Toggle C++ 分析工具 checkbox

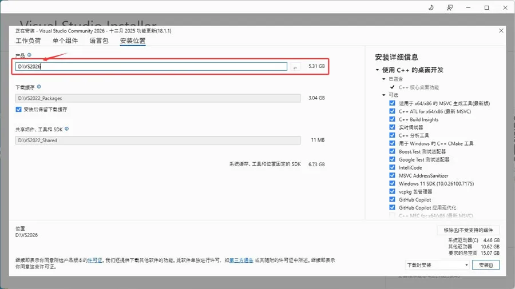pyautogui.click(x=392, y=135)
